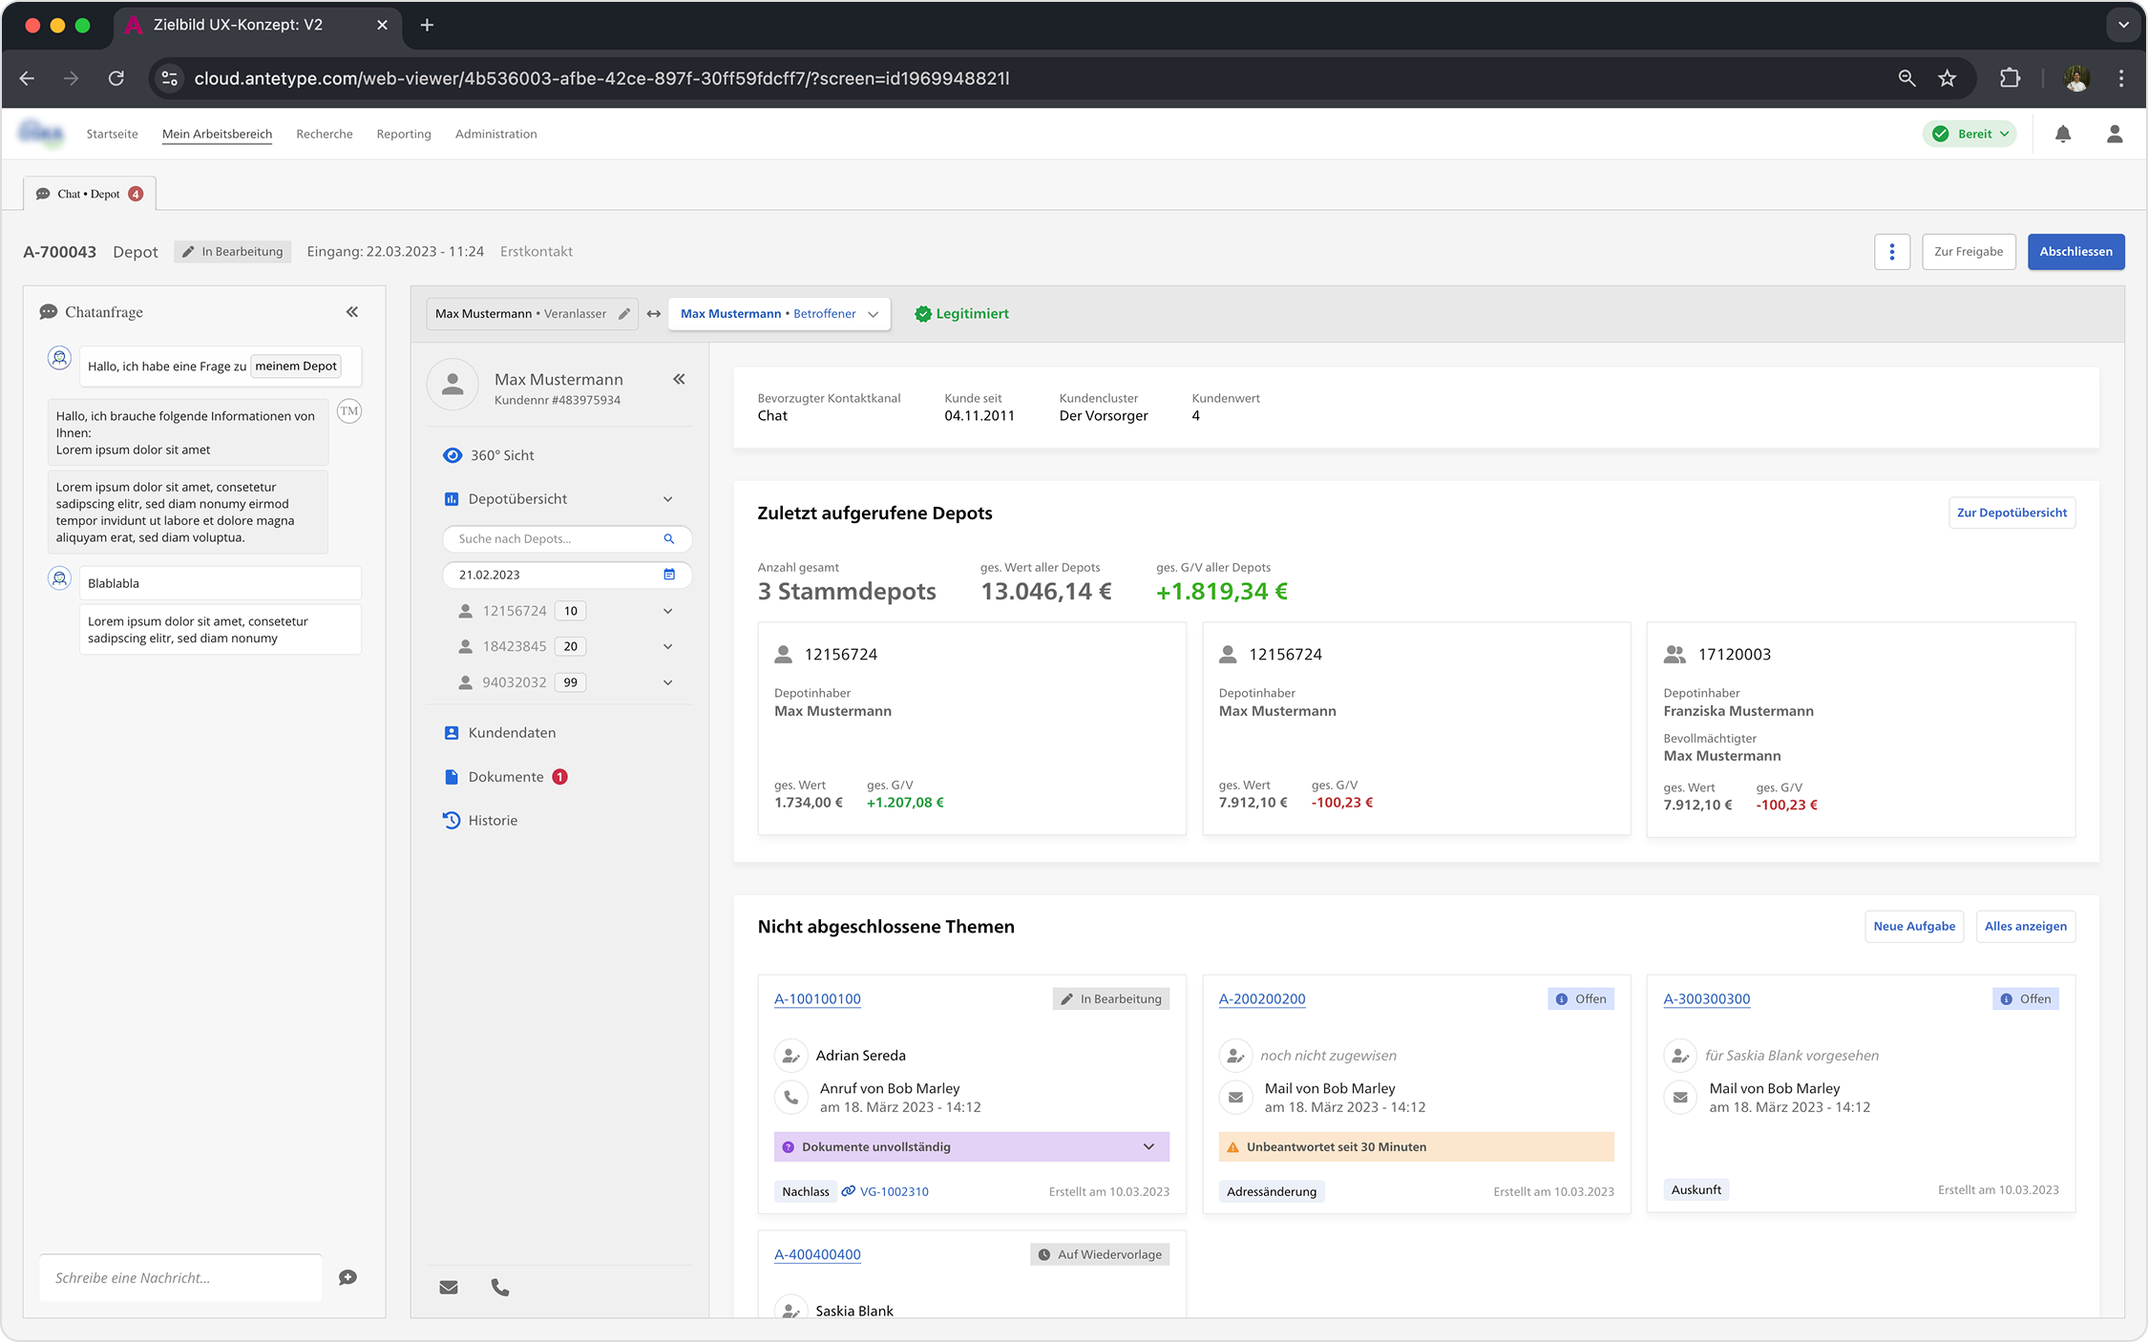Open Dokumente in sidebar

[505, 777]
